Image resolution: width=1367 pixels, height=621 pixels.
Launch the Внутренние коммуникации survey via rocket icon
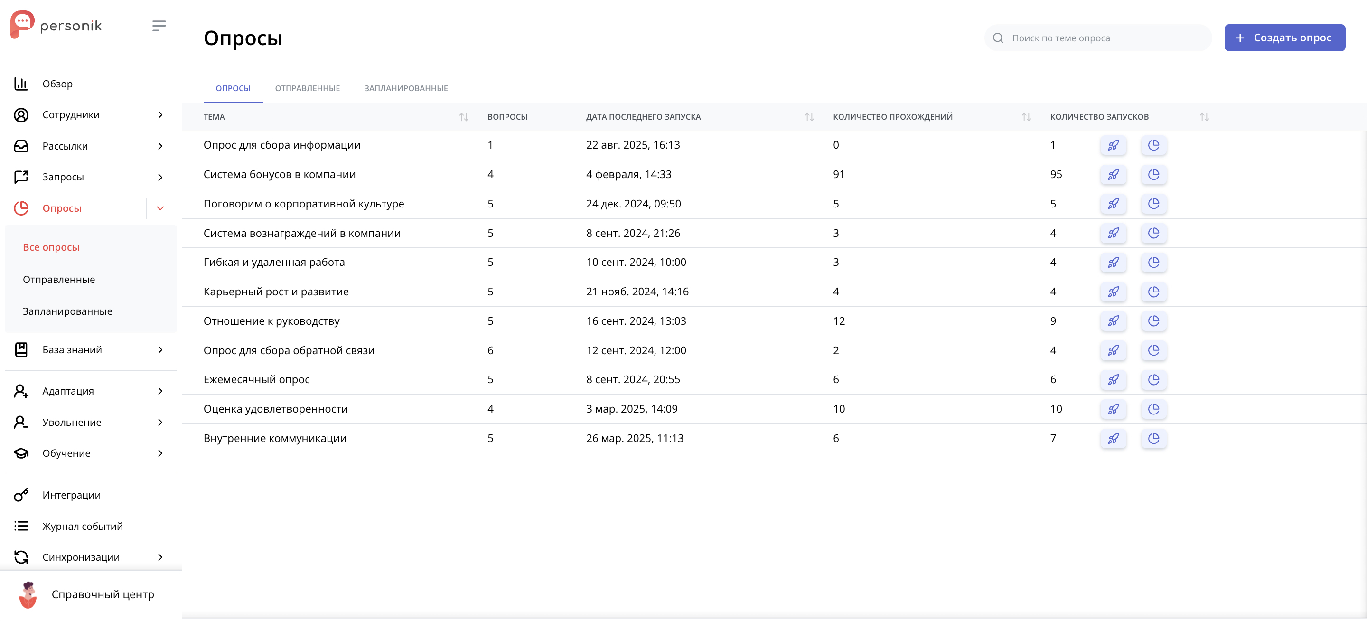pyautogui.click(x=1113, y=438)
